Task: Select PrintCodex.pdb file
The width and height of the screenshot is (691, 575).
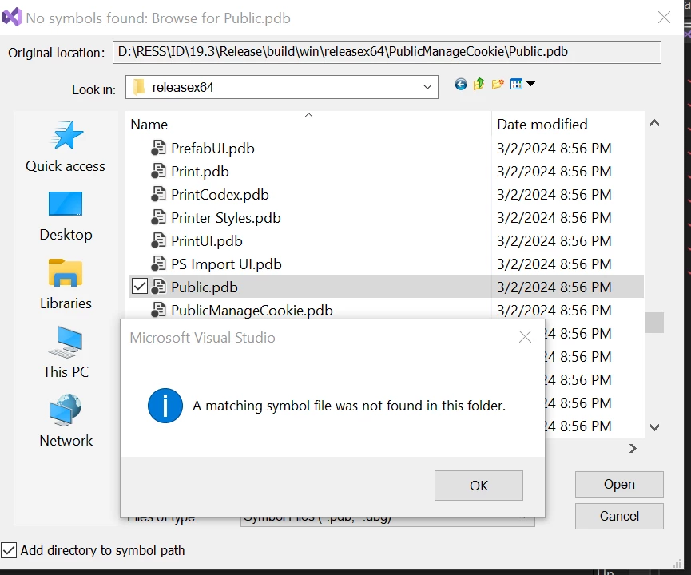Action: 220,195
